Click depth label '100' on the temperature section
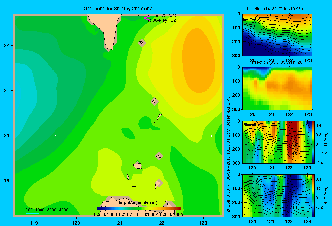Image resolution: width=332 pixels, height=226 pixels. (x=236, y=28)
